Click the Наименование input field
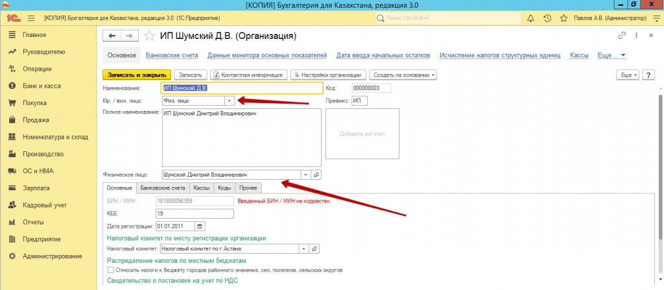The image size is (664, 290). click(x=243, y=88)
